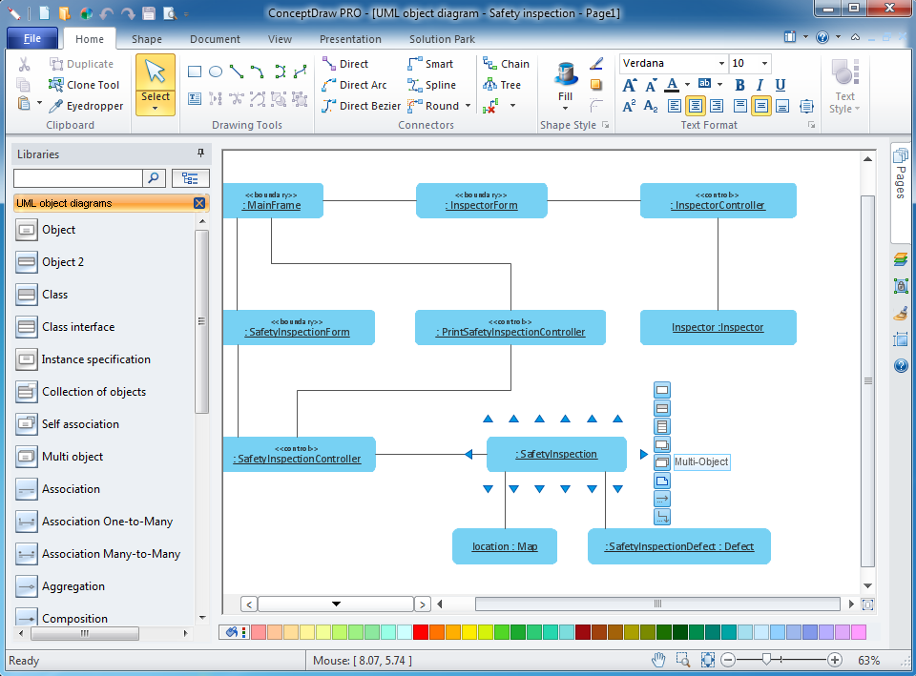This screenshot has height=676, width=916.
Task: Select the Spline connector
Action: pos(431,85)
